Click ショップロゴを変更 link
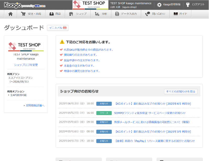Screen dimensions: 209x161 [26, 65]
